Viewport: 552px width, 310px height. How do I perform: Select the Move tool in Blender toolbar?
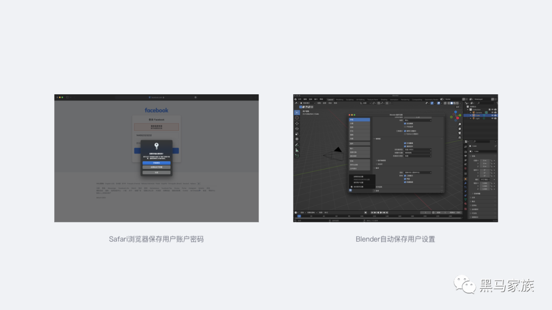click(297, 123)
